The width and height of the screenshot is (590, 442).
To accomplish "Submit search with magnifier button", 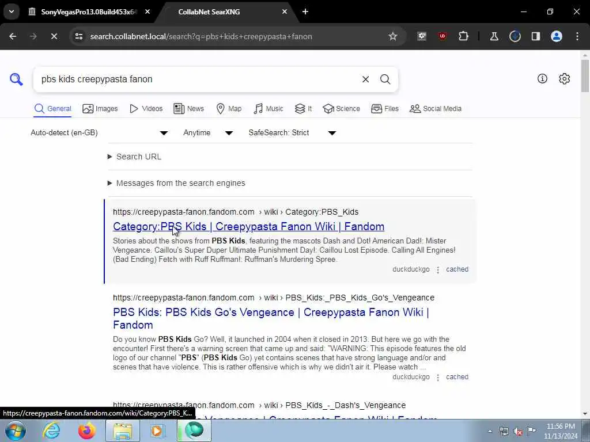I will [385, 79].
